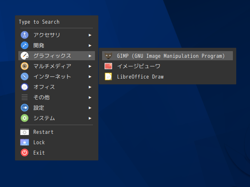The width and height of the screenshot is (250, 187).
Task: Click the Restart gear window icon
Action: coord(25,132)
